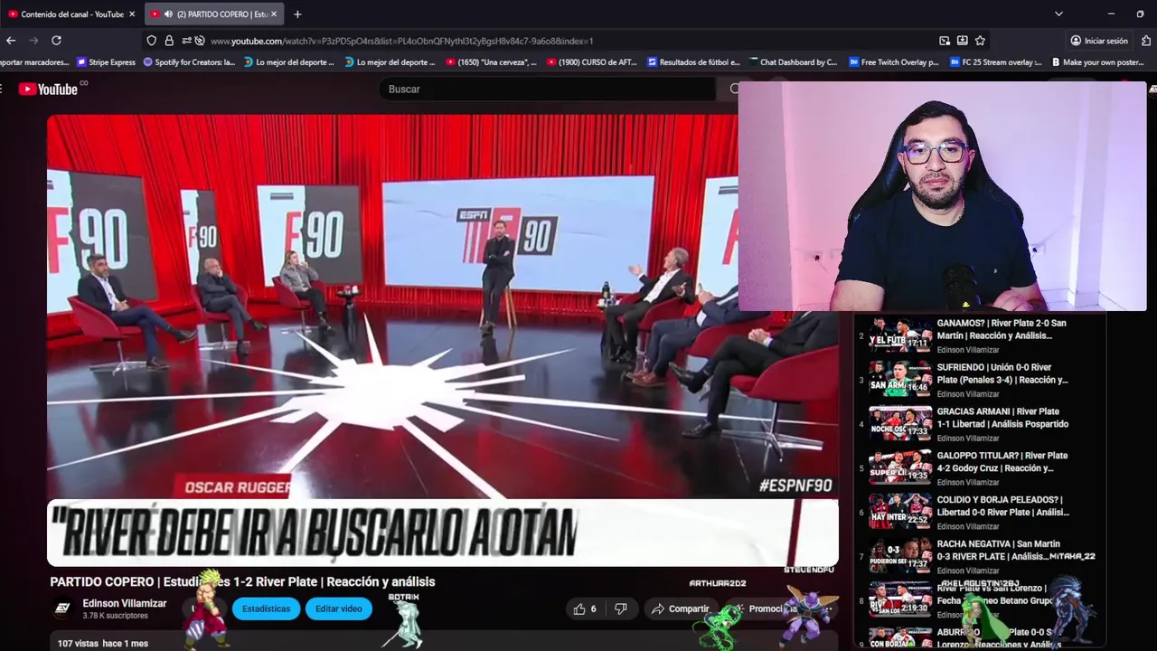Image resolution: width=1157 pixels, height=651 pixels.
Task: Open playlist video 'GANAMOS? River Plate 2-0 San Martín'
Action: point(1002,329)
